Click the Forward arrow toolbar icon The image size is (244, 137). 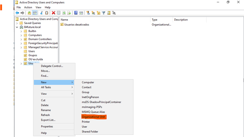22,13
